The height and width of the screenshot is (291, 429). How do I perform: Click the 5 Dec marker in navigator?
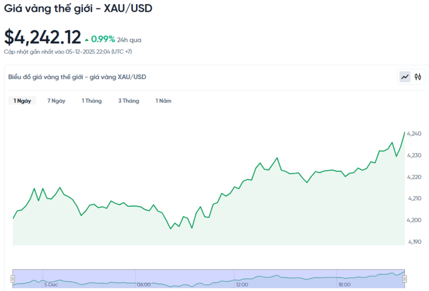point(51,285)
